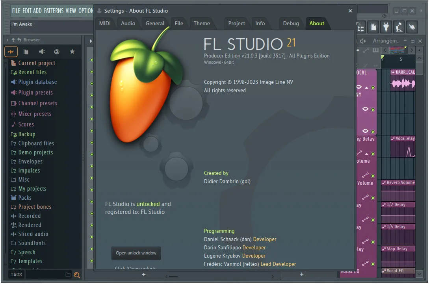429x284 pixels.
Task: Select the plugin speaker icon in Browser
Action: pyautogui.click(x=42, y=52)
